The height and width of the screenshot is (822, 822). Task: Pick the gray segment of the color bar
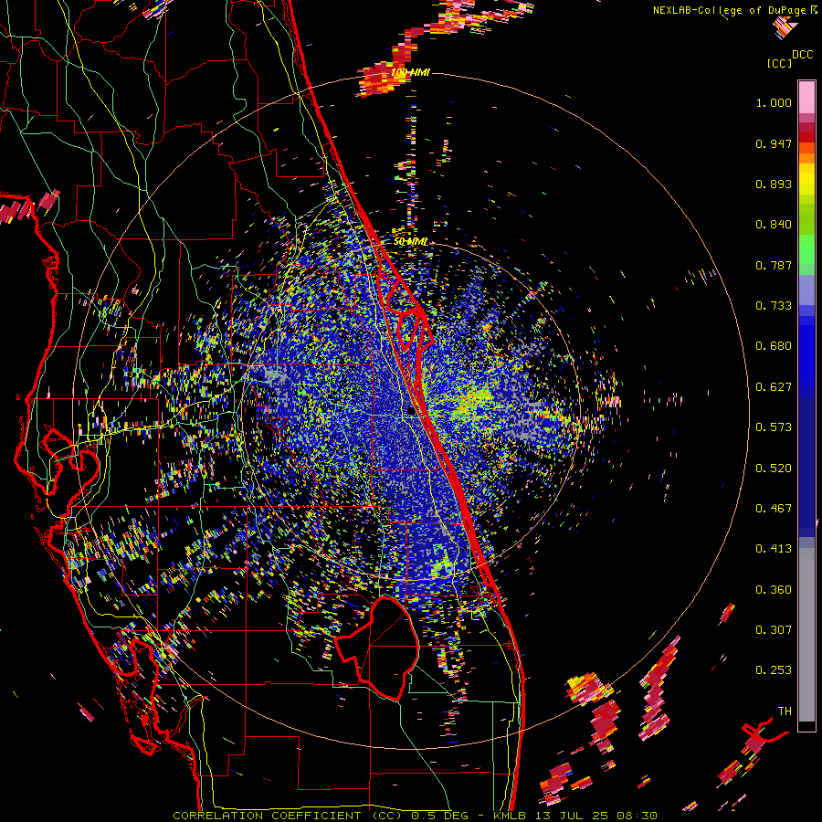click(806, 635)
